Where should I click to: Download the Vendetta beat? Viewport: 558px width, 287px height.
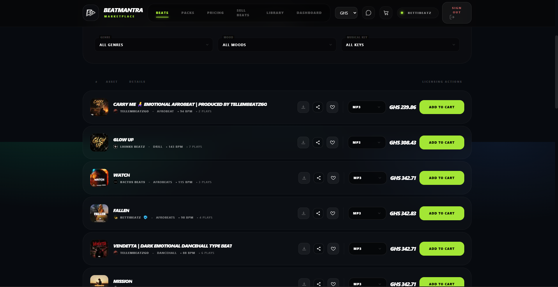coord(304,249)
